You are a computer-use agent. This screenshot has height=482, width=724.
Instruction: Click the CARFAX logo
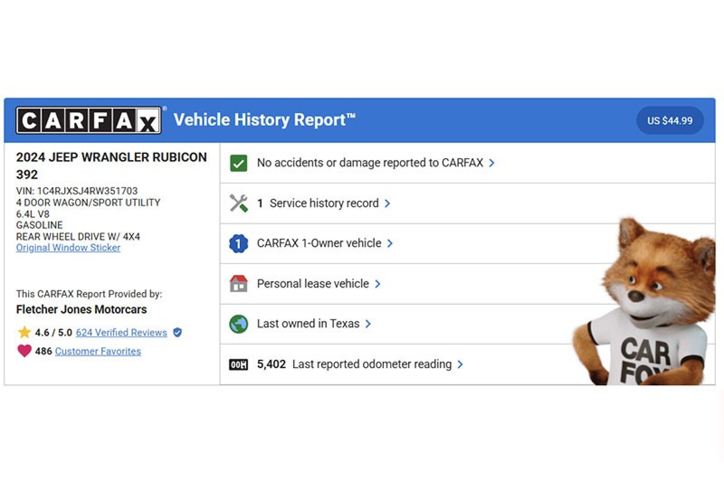89,120
